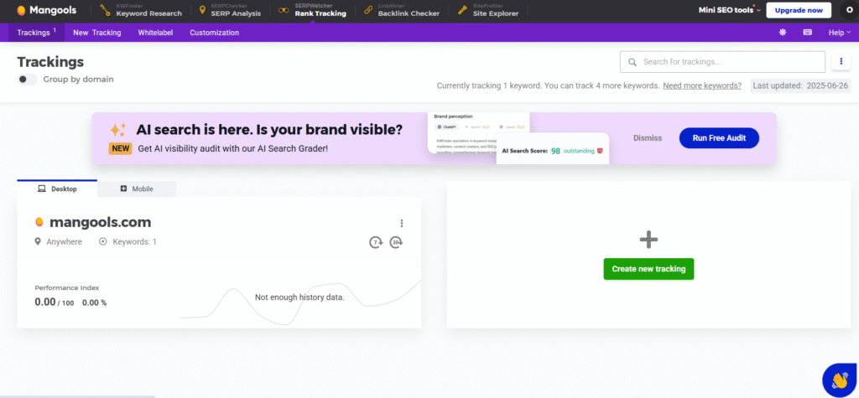Follow the Need more keywords link

[x=702, y=85]
